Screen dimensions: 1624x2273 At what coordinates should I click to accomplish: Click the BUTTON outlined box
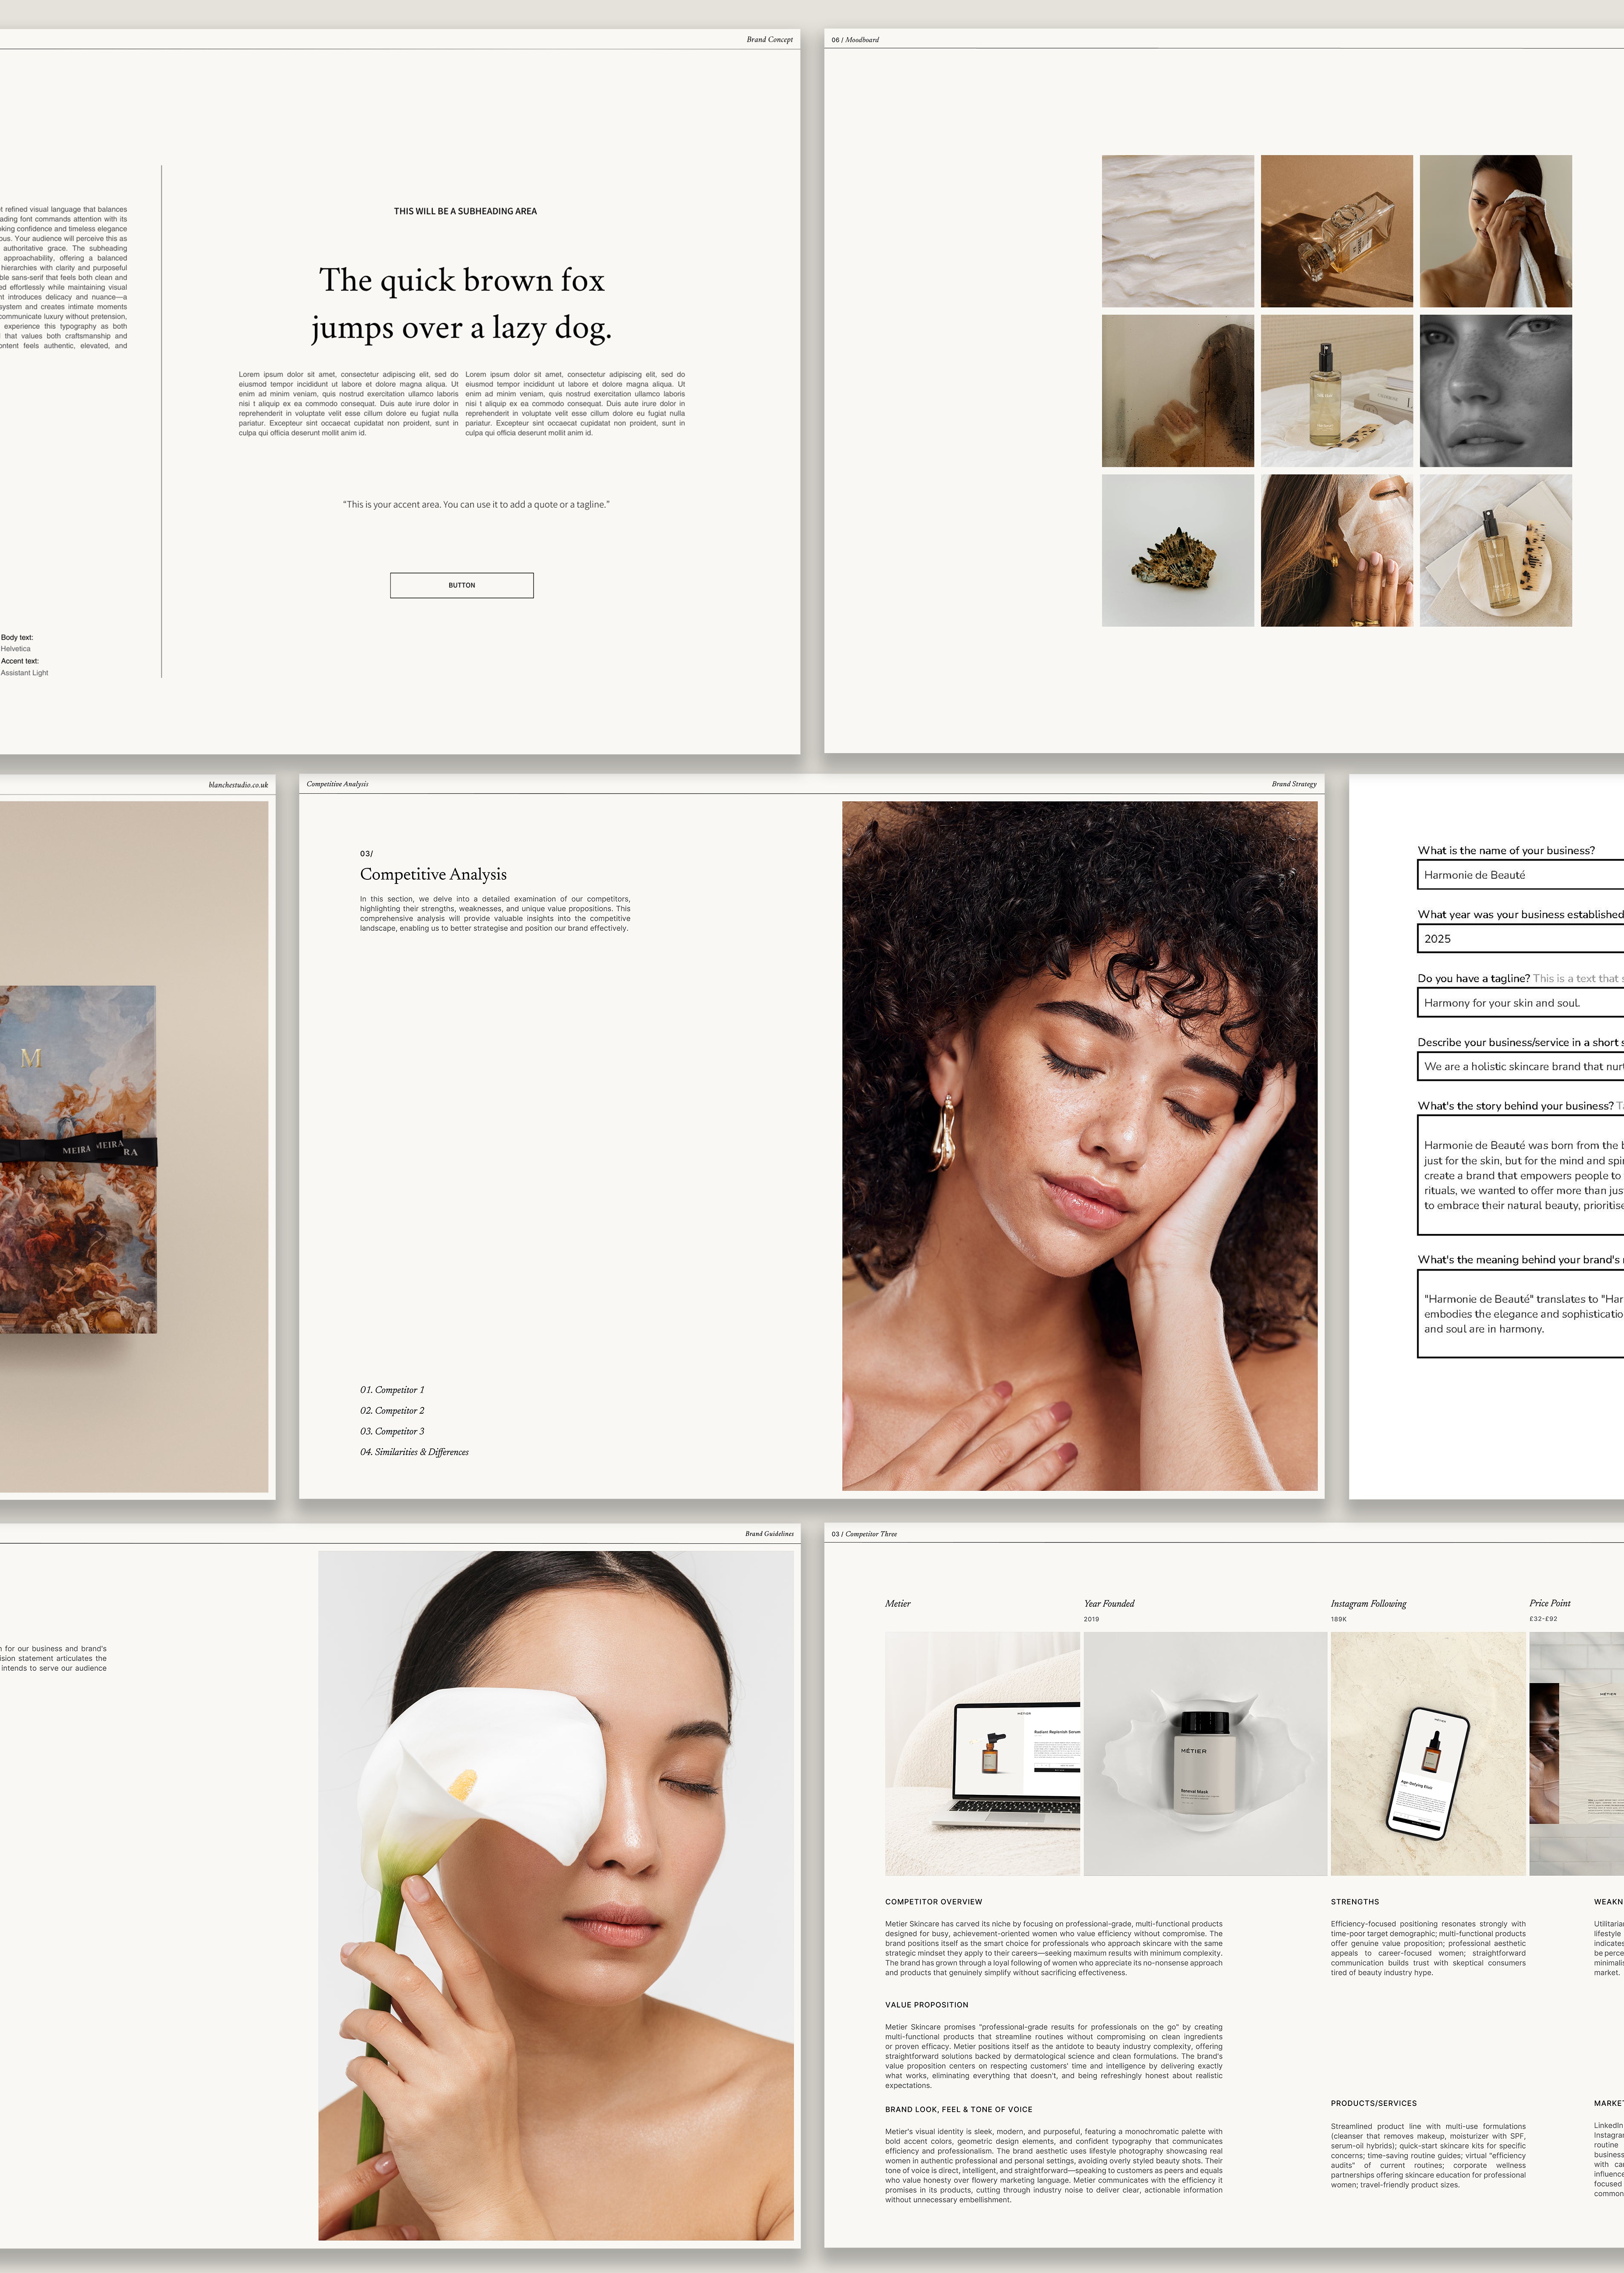tap(461, 585)
